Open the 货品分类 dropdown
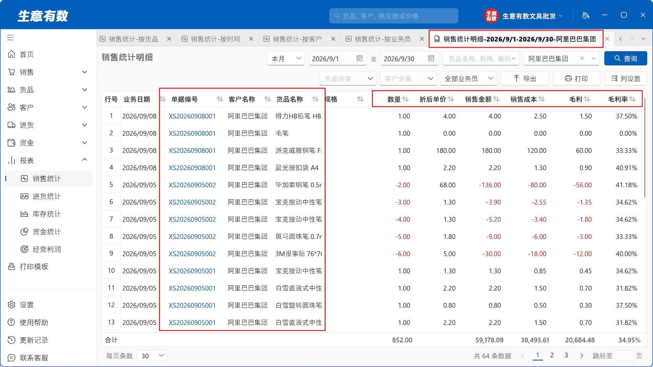Viewport: 653px width, 367px height. (348, 79)
